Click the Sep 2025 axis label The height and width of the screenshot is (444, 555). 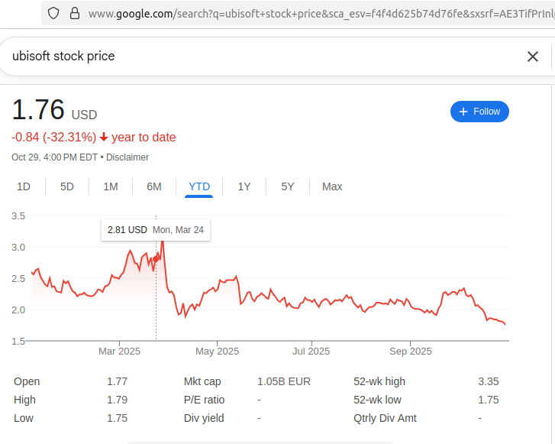tap(411, 352)
